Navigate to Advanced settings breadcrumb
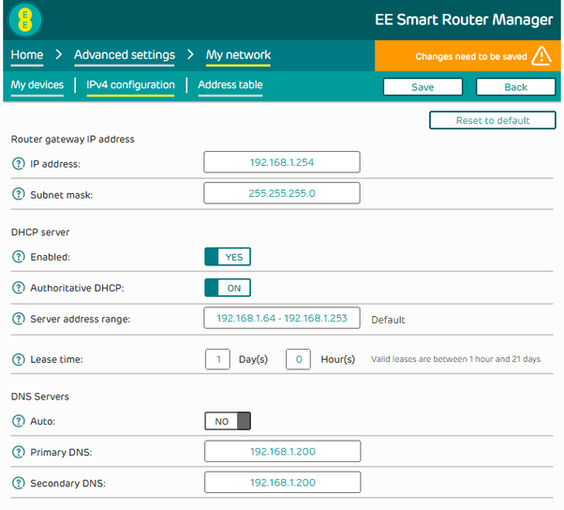Screen dimensions: 564x510 tap(125, 55)
